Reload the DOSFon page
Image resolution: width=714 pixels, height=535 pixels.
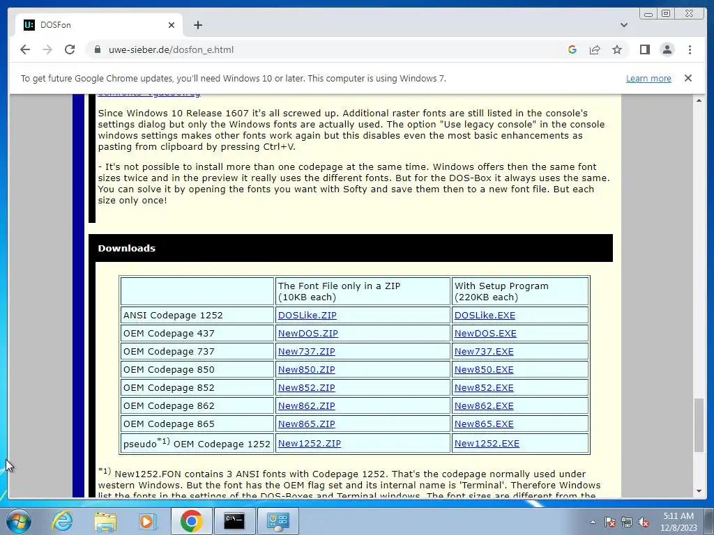tap(69, 49)
